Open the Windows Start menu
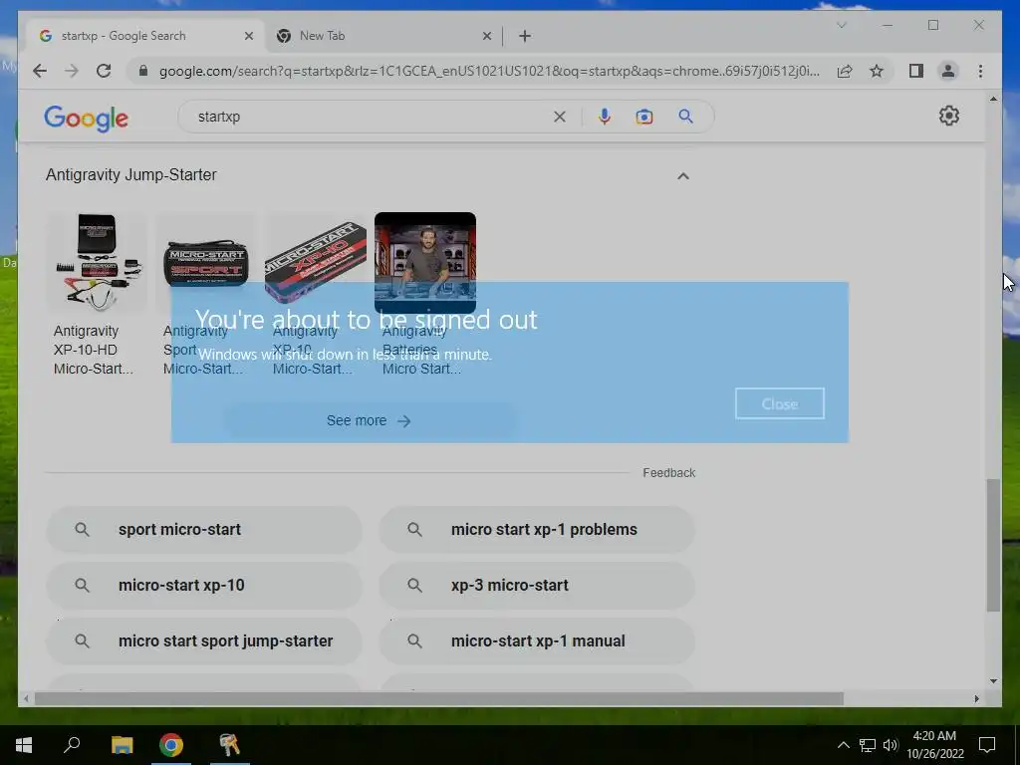Screen dimensions: 1020x765 point(24,745)
